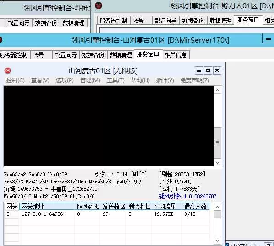
Task: Click the 引擎:1:18:14 [M][F] status text
Action: click(121, 174)
